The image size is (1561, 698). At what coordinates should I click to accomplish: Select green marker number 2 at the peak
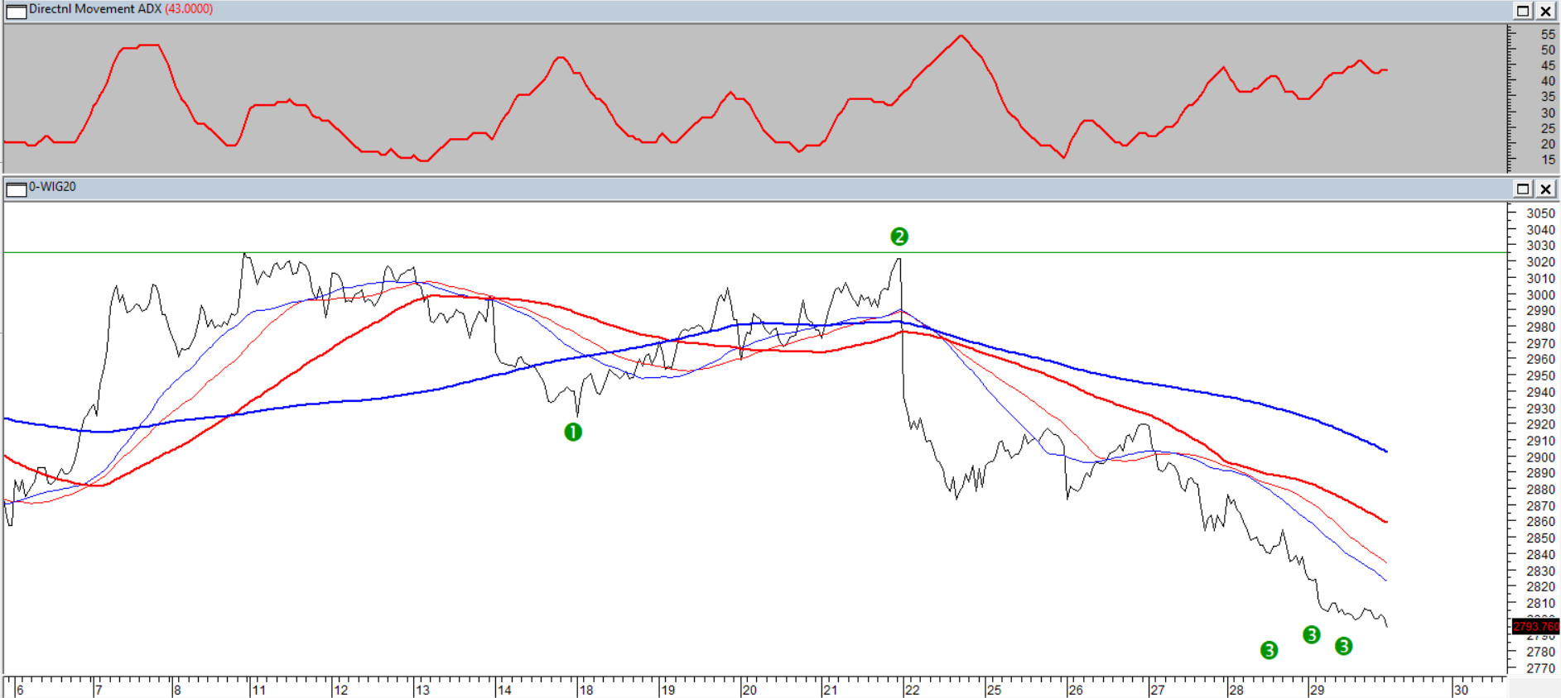[x=899, y=237]
